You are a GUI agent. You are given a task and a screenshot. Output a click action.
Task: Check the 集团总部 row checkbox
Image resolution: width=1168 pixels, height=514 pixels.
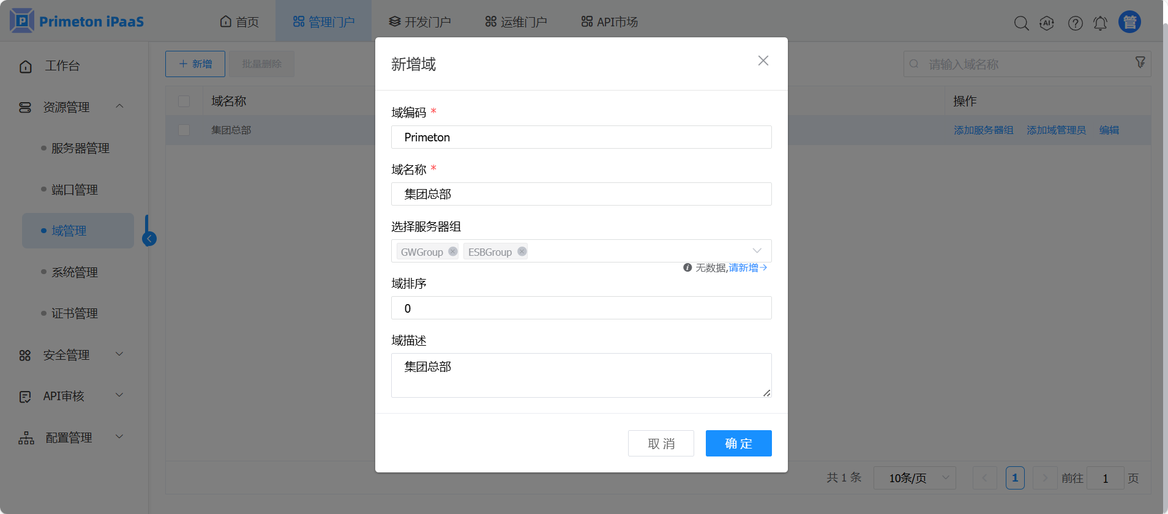[x=184, y=130]
